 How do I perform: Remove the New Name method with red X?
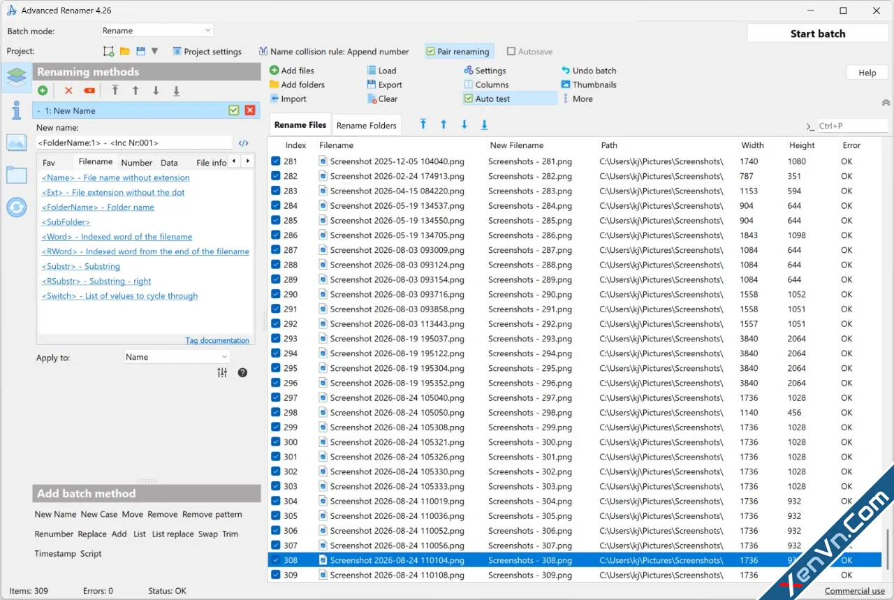(x=250, y=110)
